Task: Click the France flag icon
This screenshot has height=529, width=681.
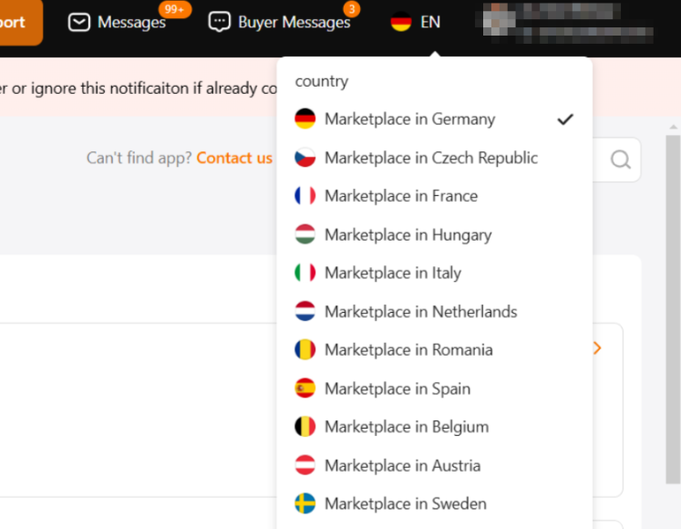Action: tap(305, 196)
